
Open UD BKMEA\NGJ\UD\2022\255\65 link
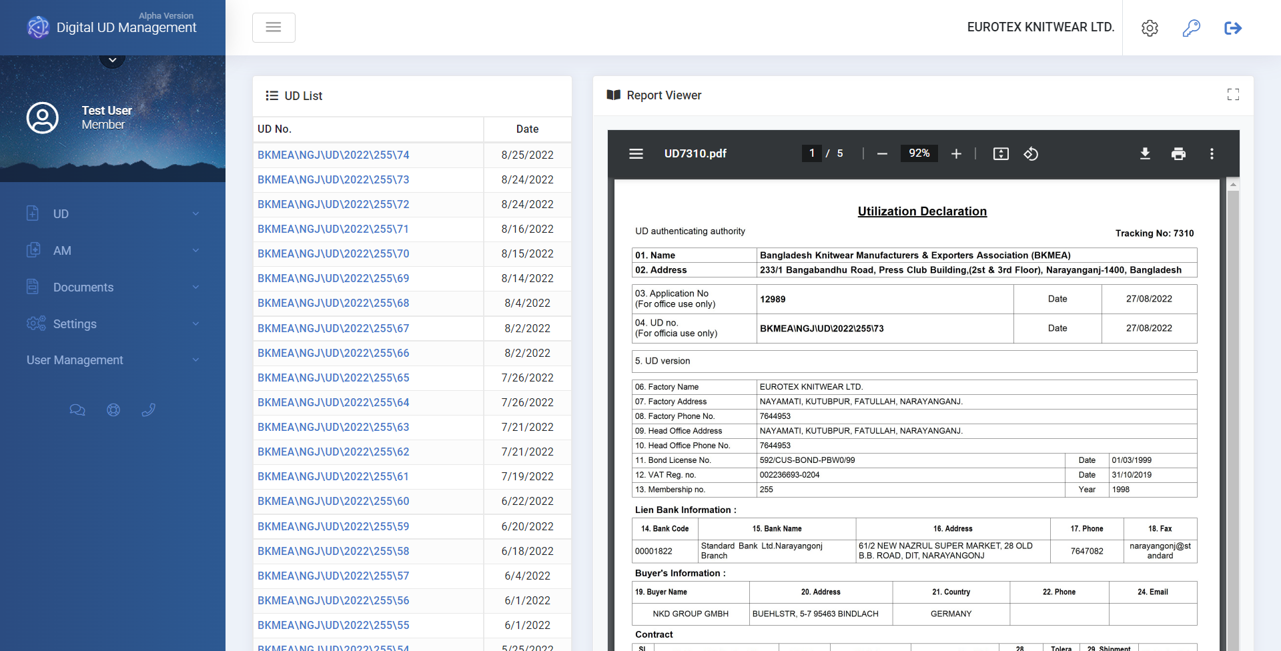[x=334, y=378]
